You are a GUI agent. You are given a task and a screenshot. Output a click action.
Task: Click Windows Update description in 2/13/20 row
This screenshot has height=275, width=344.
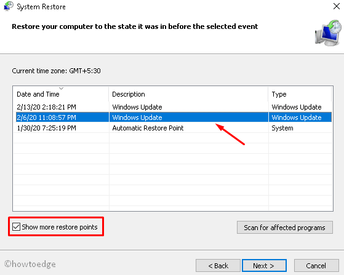click(x=137, y=107)
